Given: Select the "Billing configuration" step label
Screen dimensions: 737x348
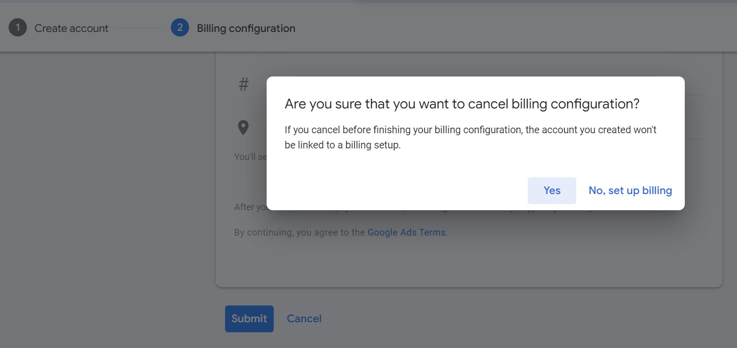Looking at the screenshot, I should pos(246,28).
